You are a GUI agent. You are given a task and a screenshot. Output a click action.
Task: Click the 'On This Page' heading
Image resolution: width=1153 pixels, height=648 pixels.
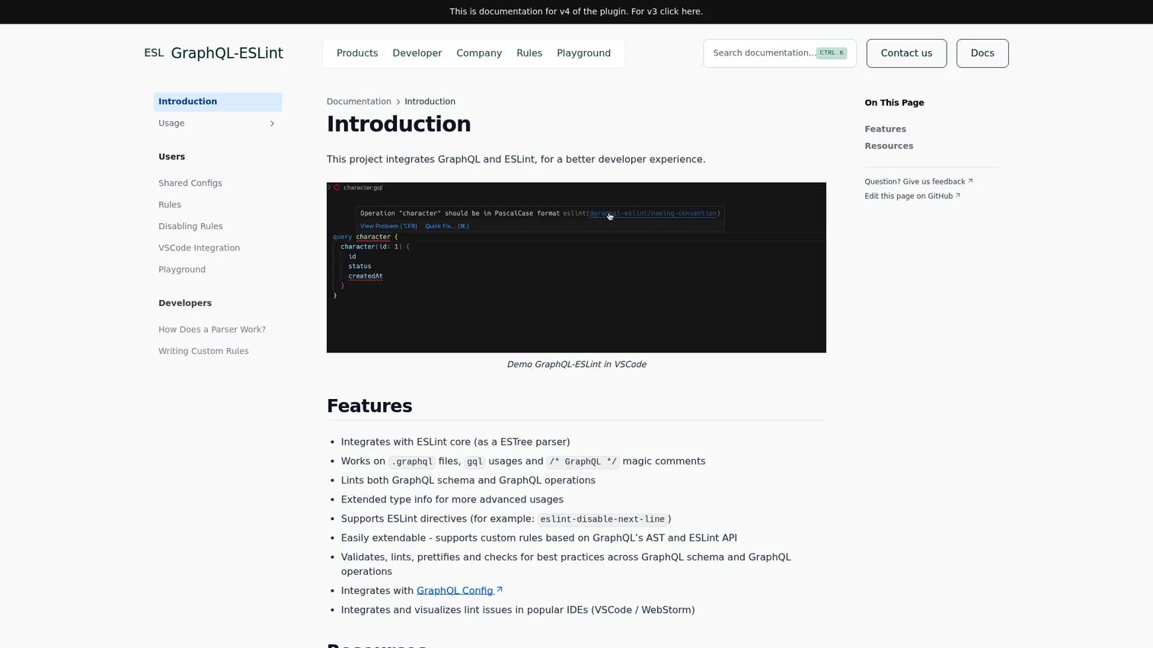[x=894, y=103]
